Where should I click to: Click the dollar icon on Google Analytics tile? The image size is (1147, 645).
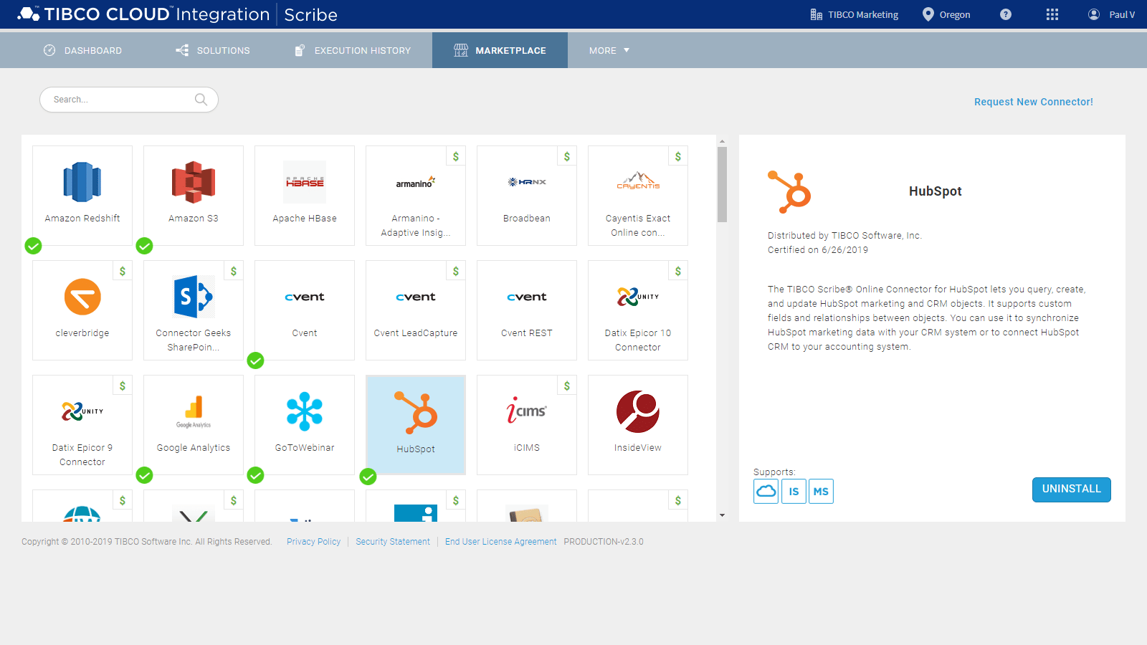click(233, 385)
